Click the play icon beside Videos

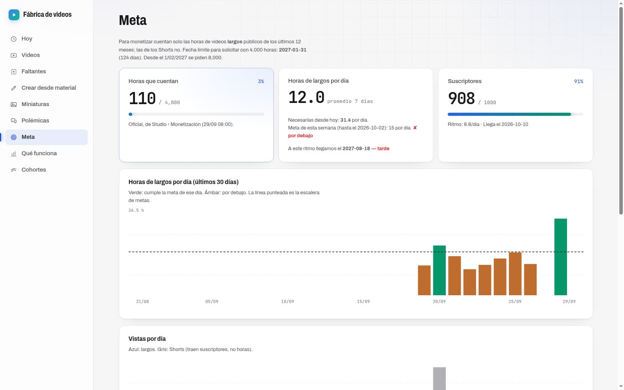14,55
